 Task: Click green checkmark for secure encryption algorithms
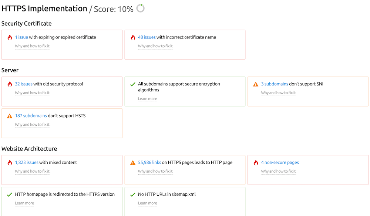coord(133,84)
